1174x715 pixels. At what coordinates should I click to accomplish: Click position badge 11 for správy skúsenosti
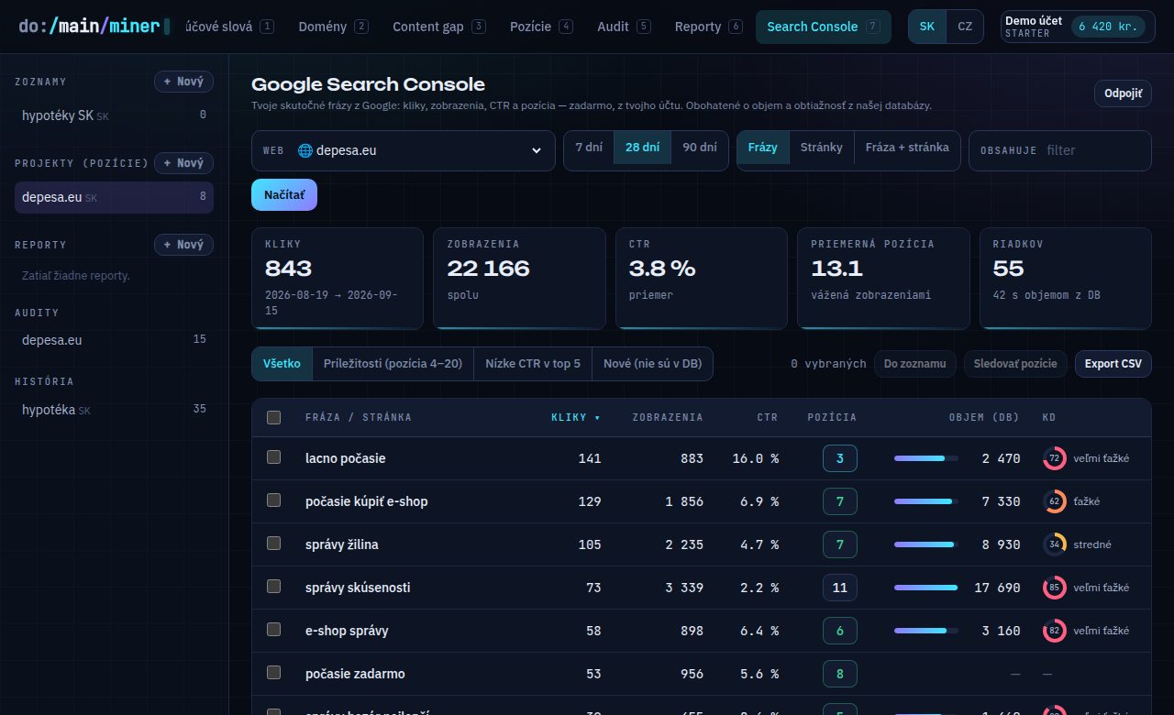(x=840, y=588)
